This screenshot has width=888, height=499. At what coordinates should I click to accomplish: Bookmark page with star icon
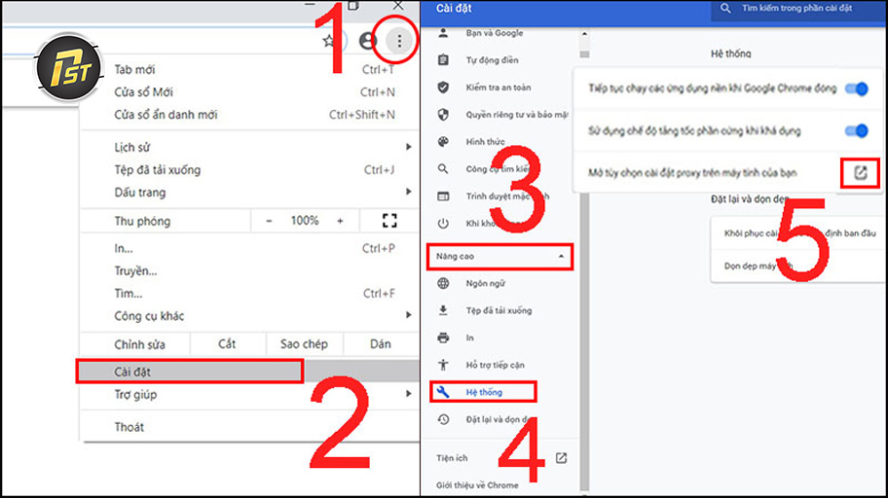pyautogui.click(x=329, y=41)
